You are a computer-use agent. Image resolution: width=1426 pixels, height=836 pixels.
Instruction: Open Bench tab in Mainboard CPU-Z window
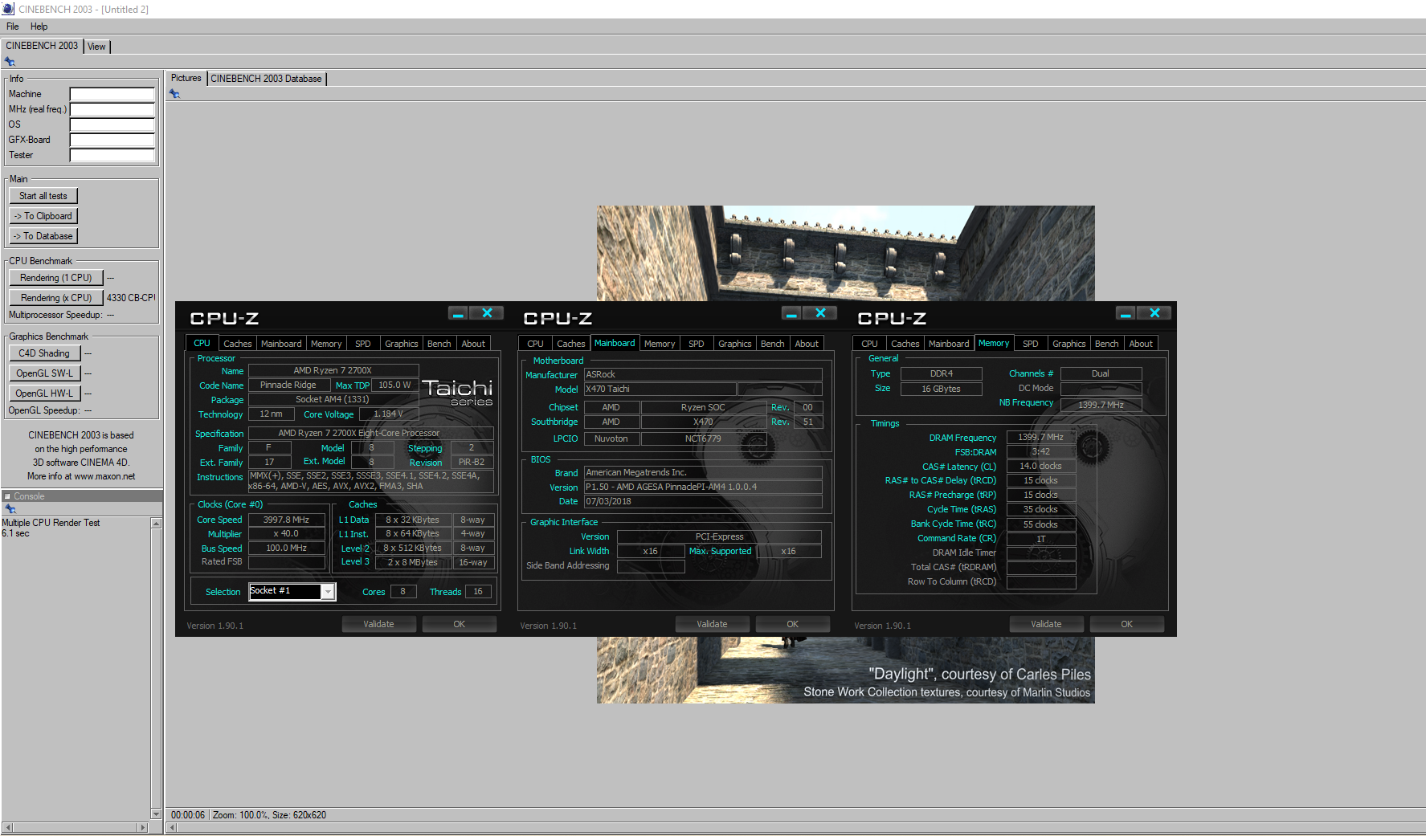(773, 344)
